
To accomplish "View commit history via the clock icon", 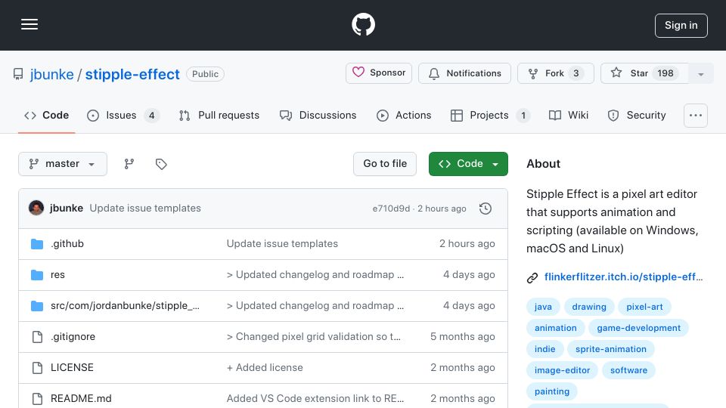I will point(486,209).
